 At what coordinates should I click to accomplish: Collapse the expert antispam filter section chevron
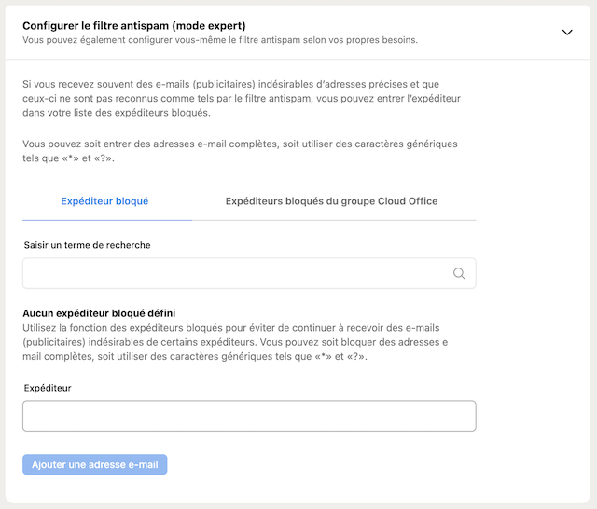point(567,33)
